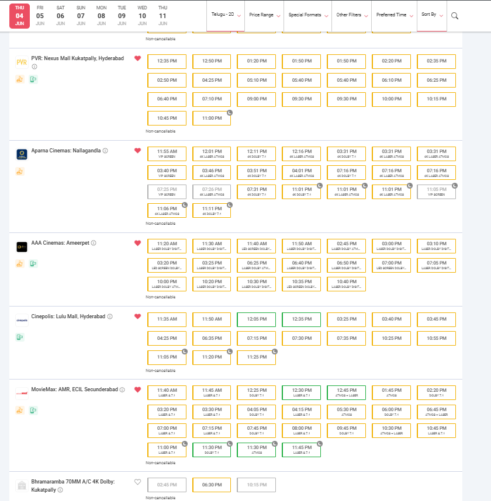Select the FRI 05 JUN date tab
The image size is (491, 501).
point(40,16)
